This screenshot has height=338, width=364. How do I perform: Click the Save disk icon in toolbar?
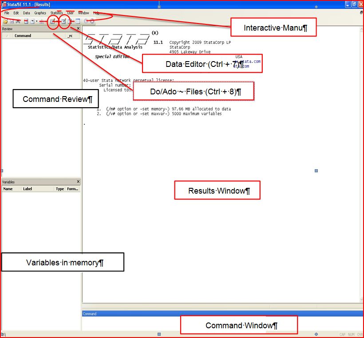[x=12, y=21]
